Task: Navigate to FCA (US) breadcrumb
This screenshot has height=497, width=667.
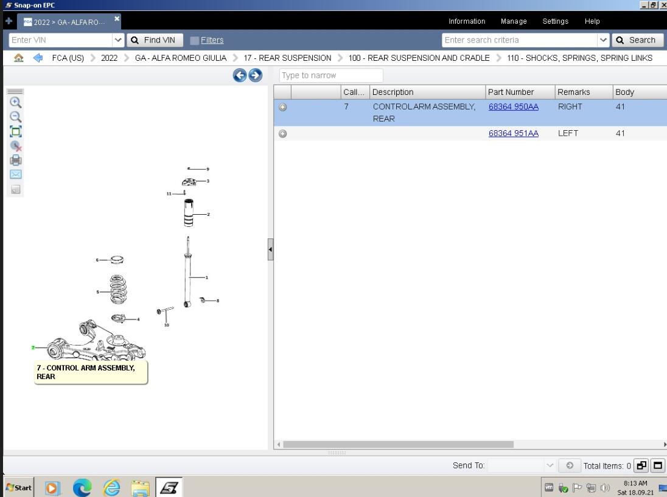Action: [68, 58]
